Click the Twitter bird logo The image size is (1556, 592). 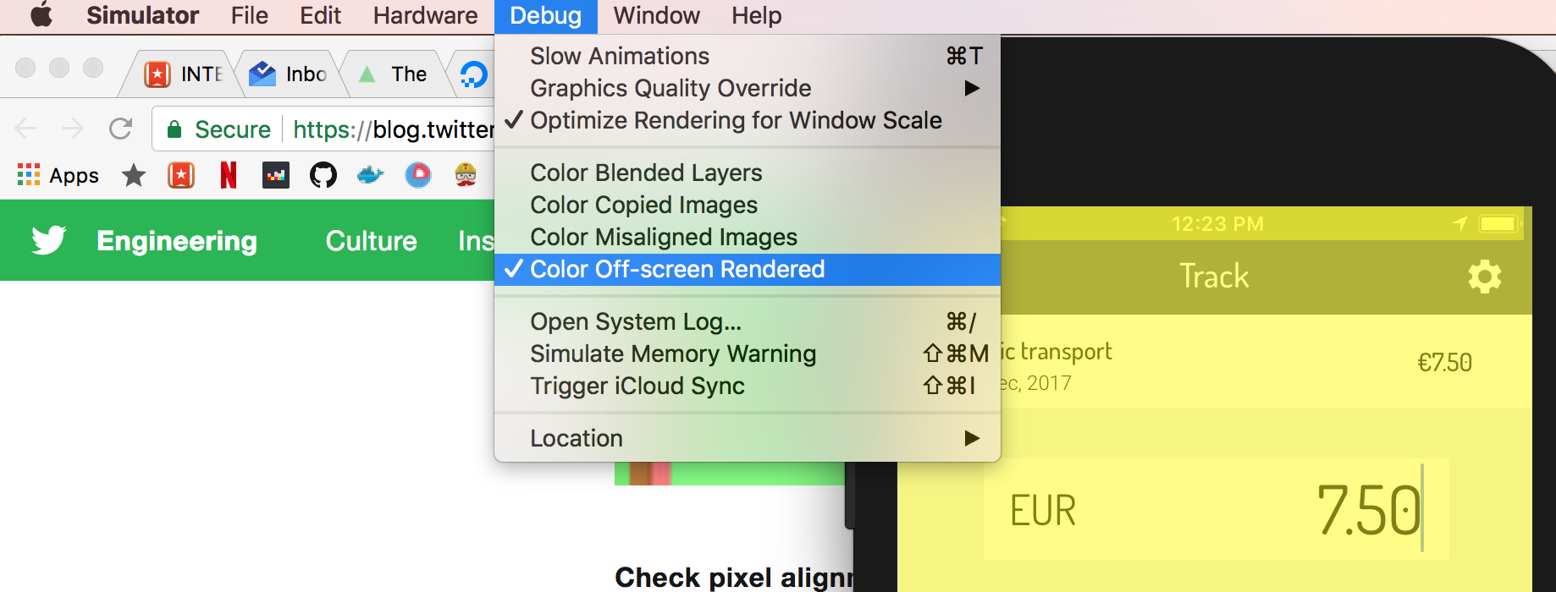coord(49,241)
